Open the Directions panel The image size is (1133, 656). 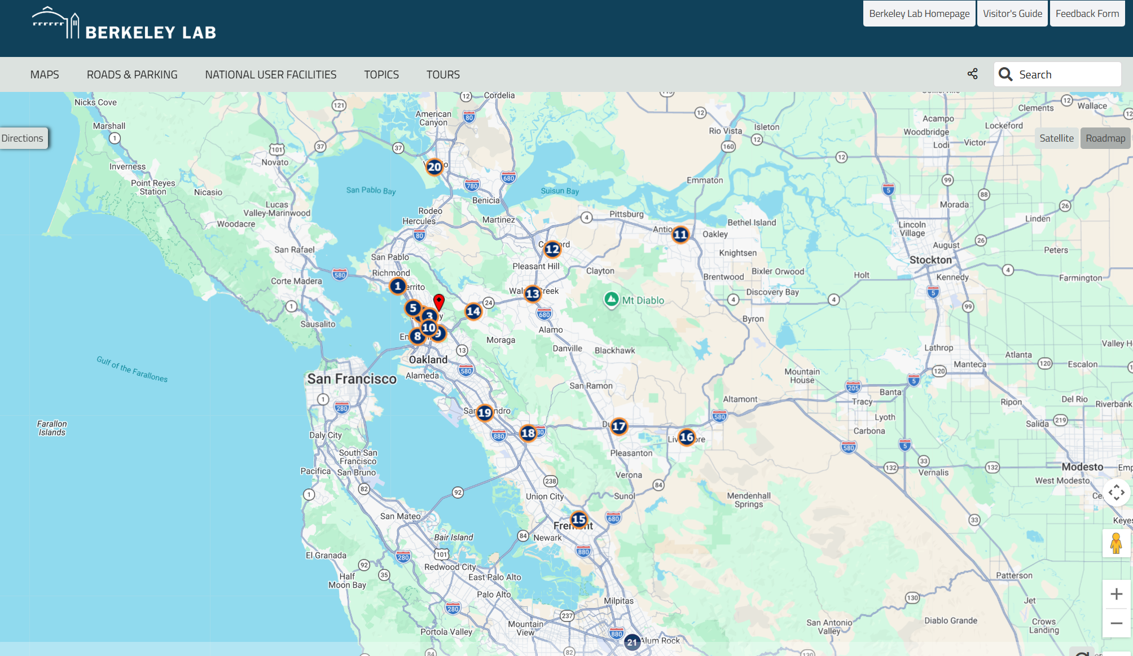click(23, 138)
